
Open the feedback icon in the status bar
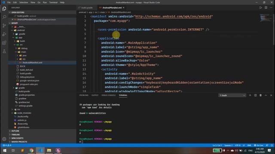click(267, 145)
